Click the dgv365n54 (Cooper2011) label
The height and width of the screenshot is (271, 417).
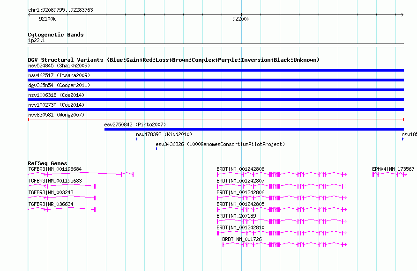tap(59, 85)
